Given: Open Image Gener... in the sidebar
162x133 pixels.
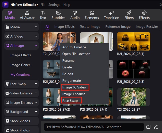Looking at the screenshot, I should point(21,65).
